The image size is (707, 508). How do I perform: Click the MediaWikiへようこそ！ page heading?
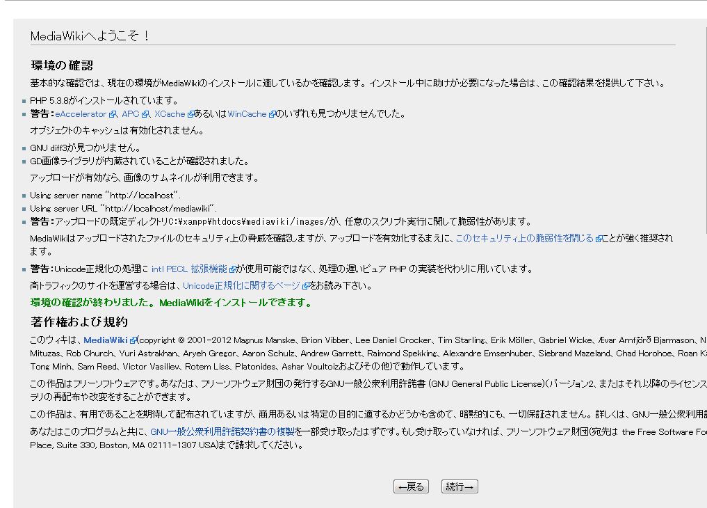(90, 36)
